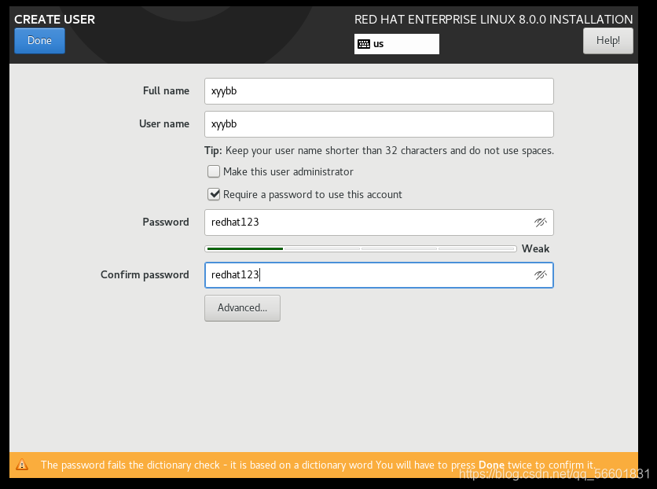Screen dimensions: 657x489
Task: Click the User name label
Action: click(163, 124)
